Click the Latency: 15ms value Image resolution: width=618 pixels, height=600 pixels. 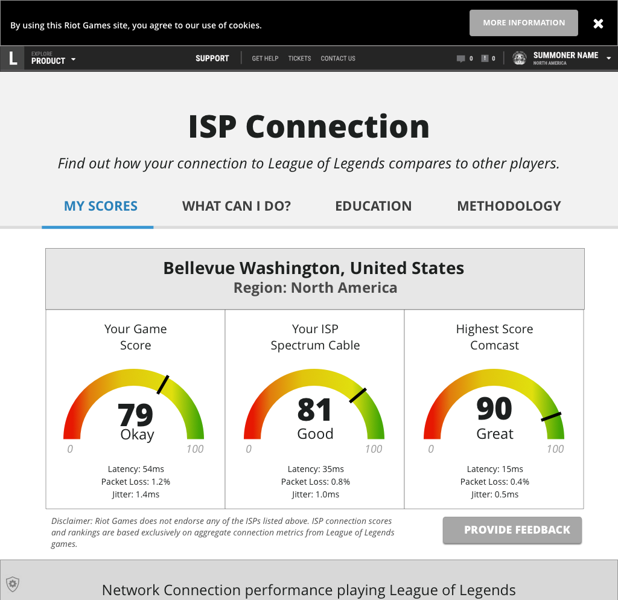[x=495, y=469]
